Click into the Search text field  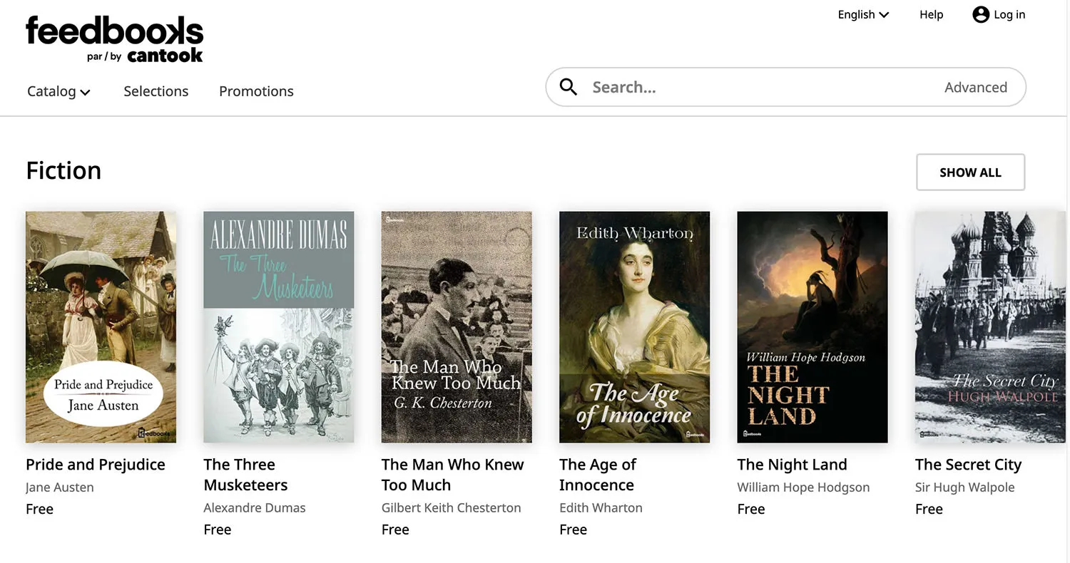click(756, 87)
